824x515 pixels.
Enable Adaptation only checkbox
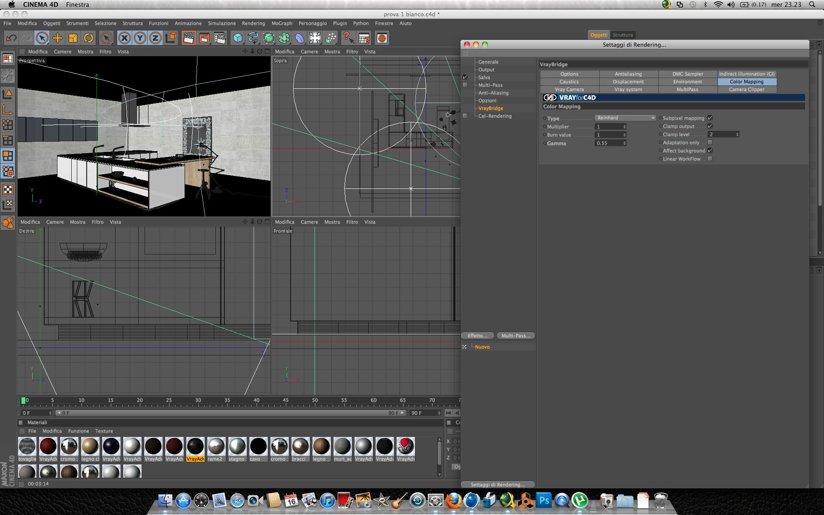coord(710,142)
